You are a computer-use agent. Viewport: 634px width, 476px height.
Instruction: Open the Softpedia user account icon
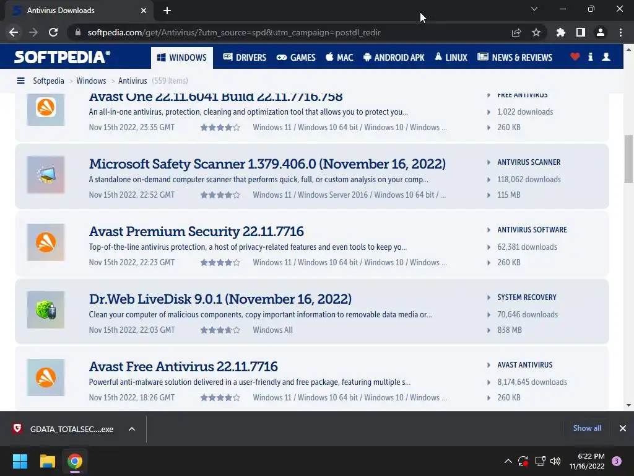606,57
